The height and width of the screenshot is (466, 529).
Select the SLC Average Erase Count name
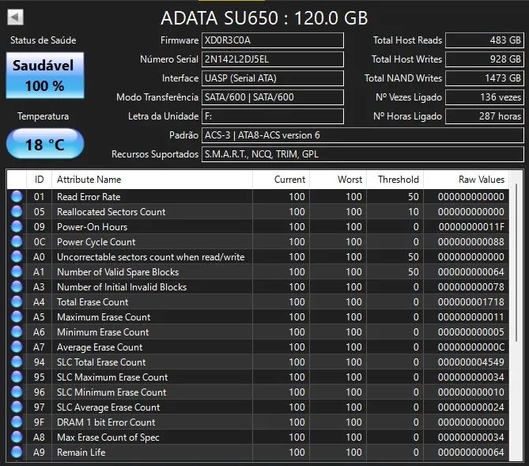tap(108, 407)
